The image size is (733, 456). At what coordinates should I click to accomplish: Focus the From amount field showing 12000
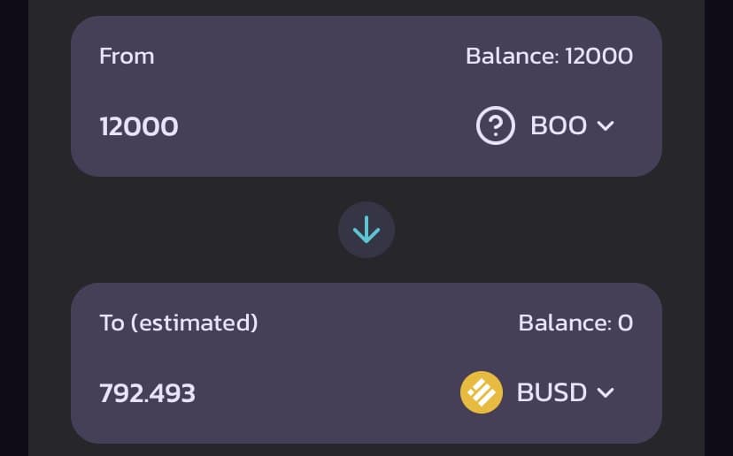tap(139, 126)
